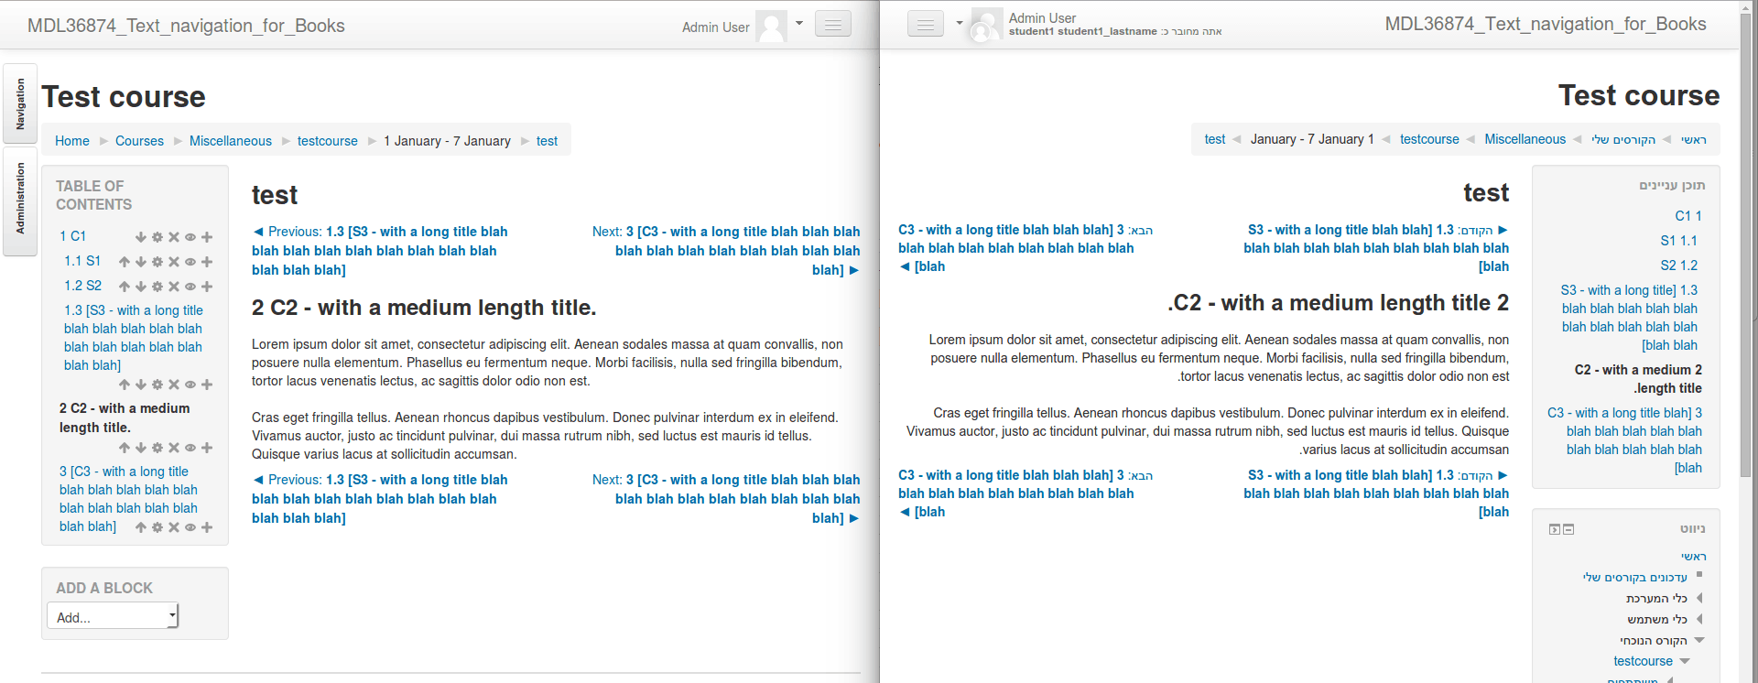
Task: Open the Add a block dropdown
Action: [113, 617]
